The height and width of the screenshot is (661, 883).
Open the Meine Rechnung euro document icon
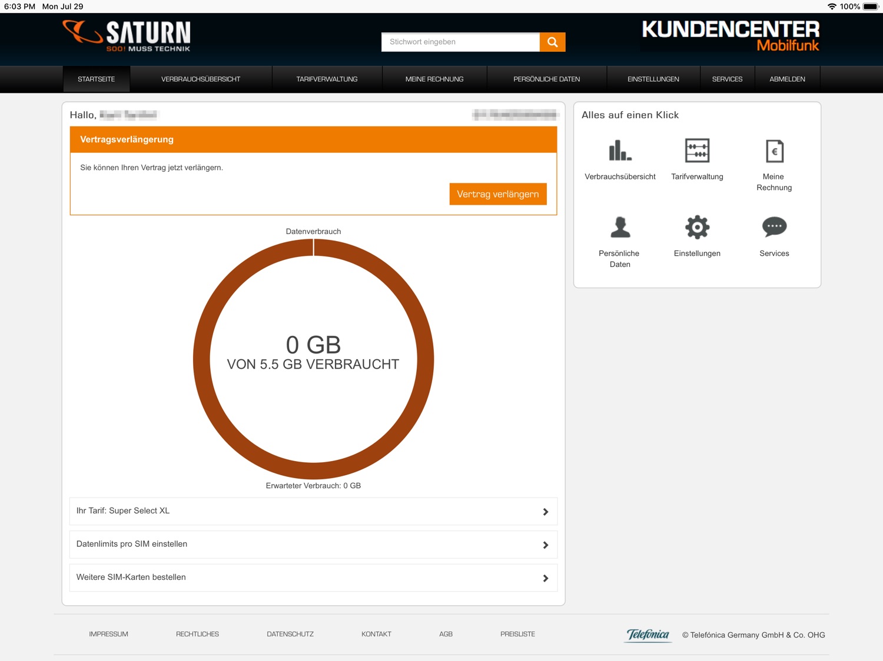(x=774, y=151)
